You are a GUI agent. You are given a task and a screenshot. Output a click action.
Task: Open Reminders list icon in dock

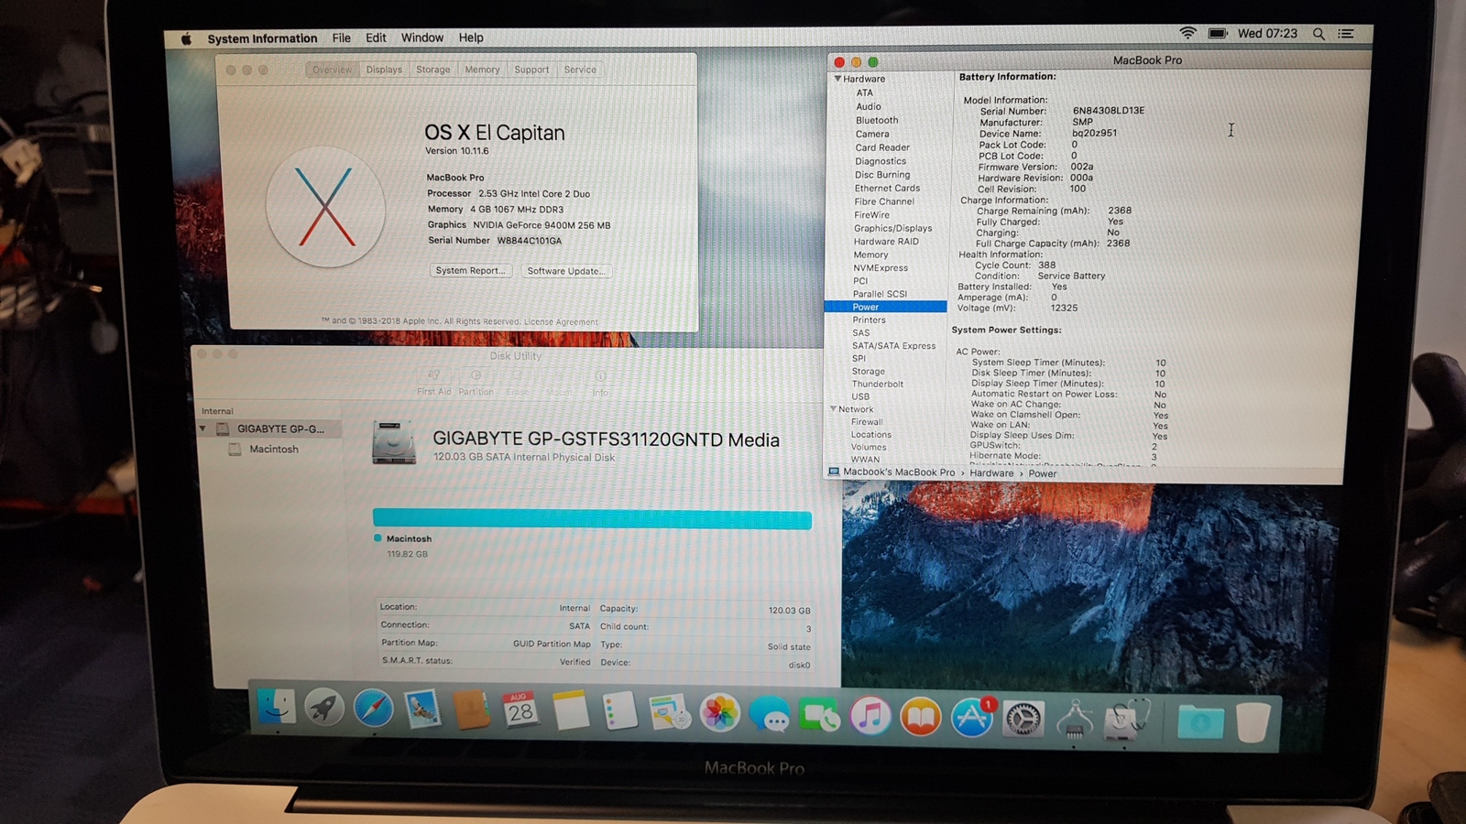pyautogui.click(x=620, y=711)
